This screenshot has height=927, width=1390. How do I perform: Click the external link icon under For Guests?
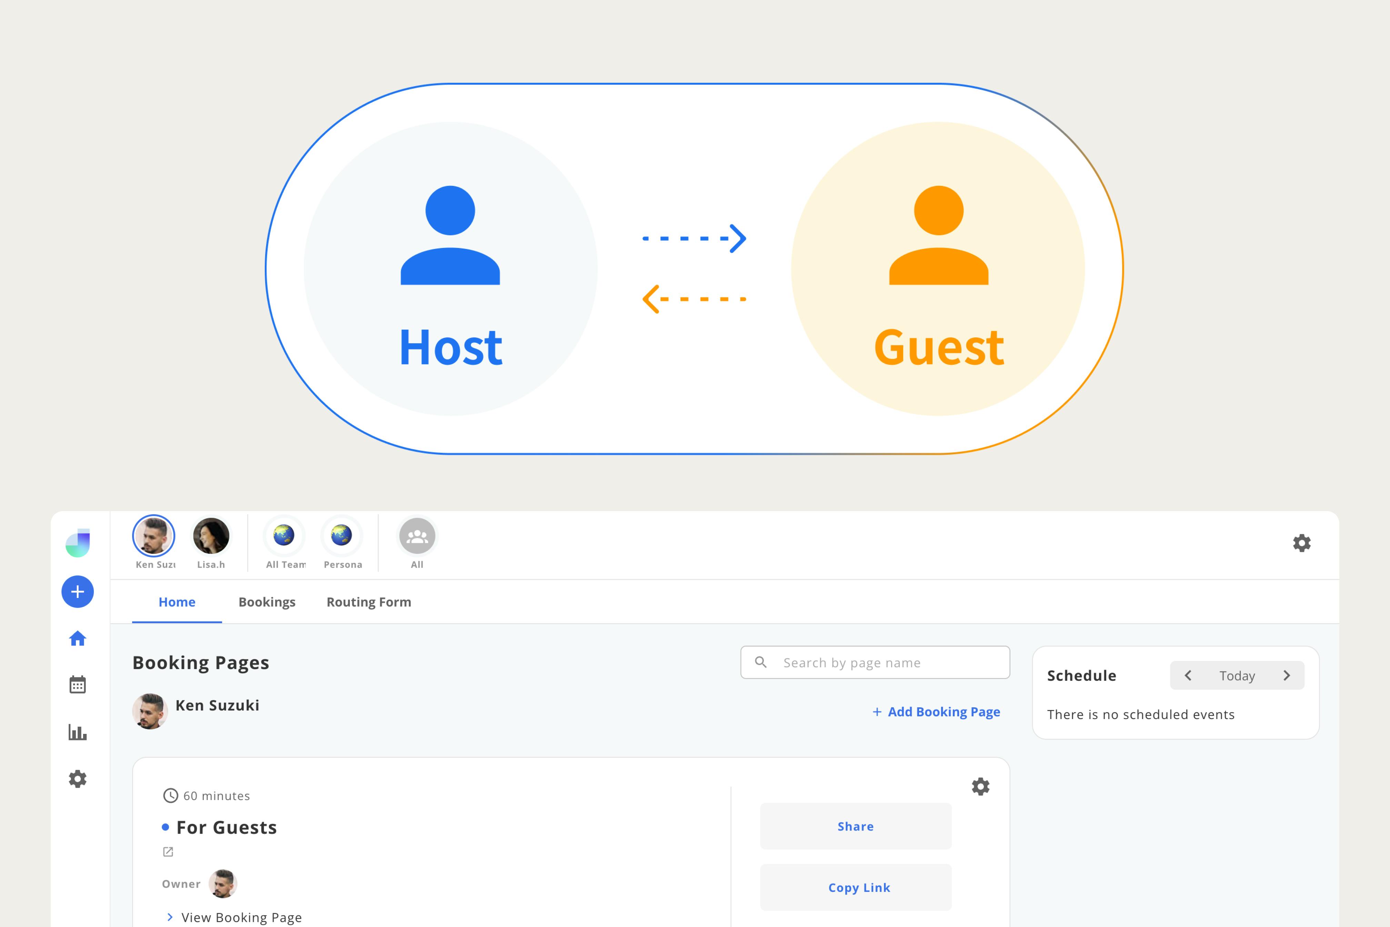pos(168,851)
